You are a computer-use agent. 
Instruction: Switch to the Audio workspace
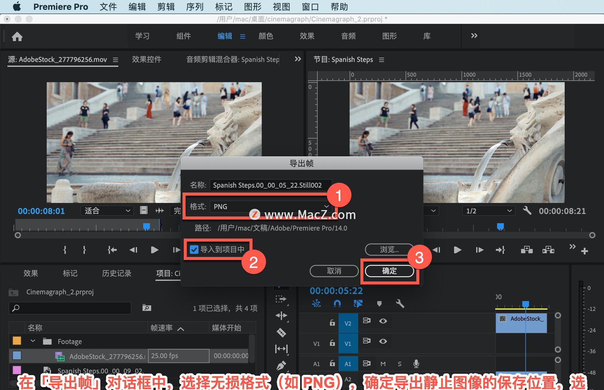click(x=348, y=36)
